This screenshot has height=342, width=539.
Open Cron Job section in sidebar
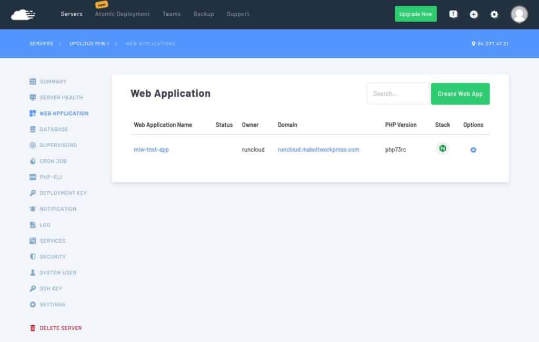pyautogui.click(x=53, y=161)
